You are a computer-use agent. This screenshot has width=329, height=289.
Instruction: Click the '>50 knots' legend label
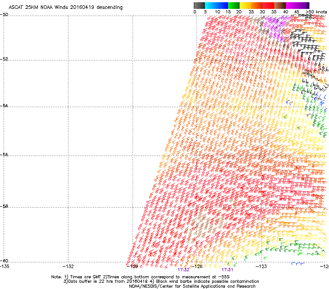coord(316,12)
